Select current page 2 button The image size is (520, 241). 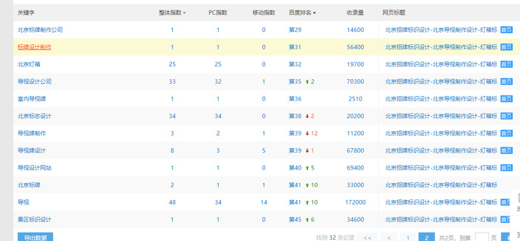(x=427, y=237)
